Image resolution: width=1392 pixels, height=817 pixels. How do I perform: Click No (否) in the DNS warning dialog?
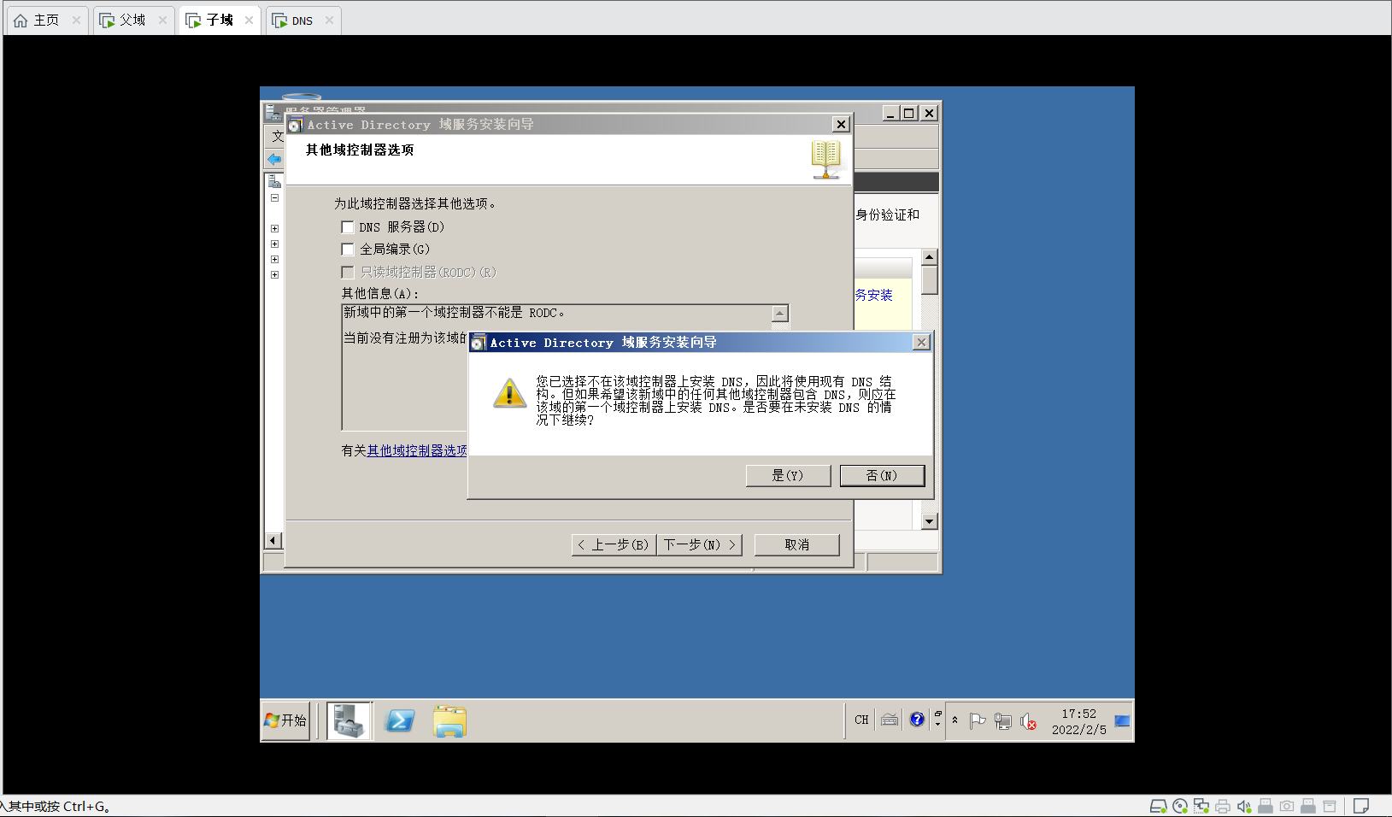[x=882, y=476]
